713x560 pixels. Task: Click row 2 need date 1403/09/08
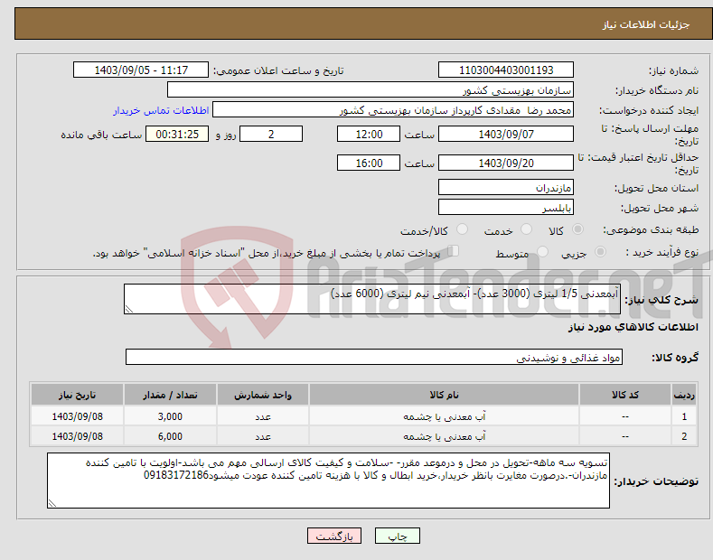pyautogui.click(x=78, y=436)
